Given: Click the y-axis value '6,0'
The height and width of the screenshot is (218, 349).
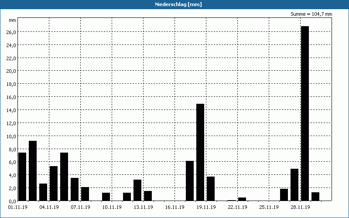Looking at the screenshot, I should point(12,162).
